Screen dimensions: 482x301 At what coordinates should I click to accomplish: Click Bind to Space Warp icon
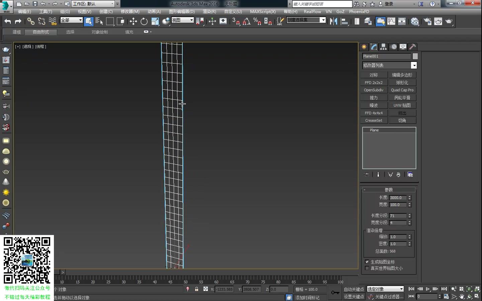[53, 21]
